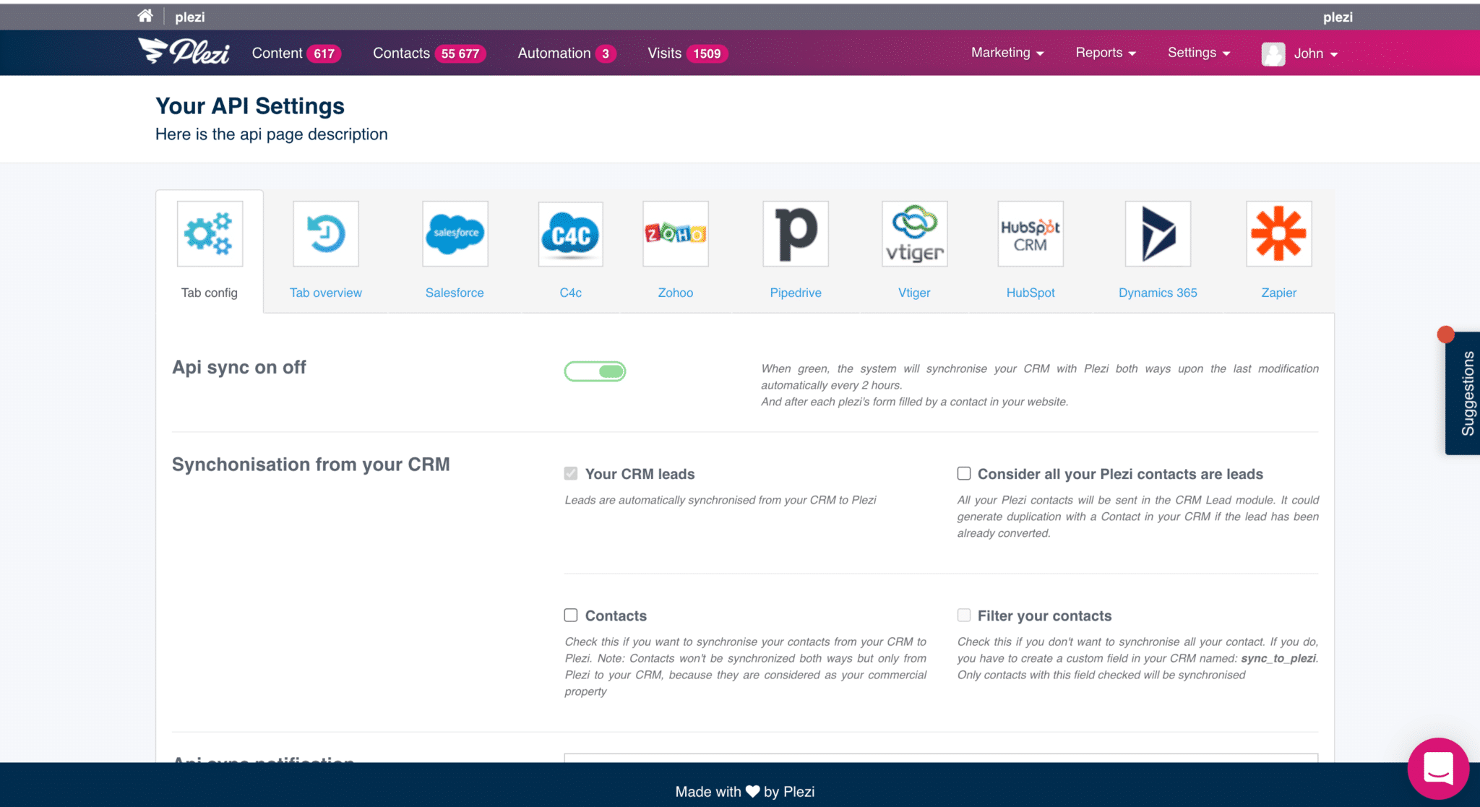Click the Contacts 55 677 count badge
This screenshot has width=1480, height=807.
[460, 53]
